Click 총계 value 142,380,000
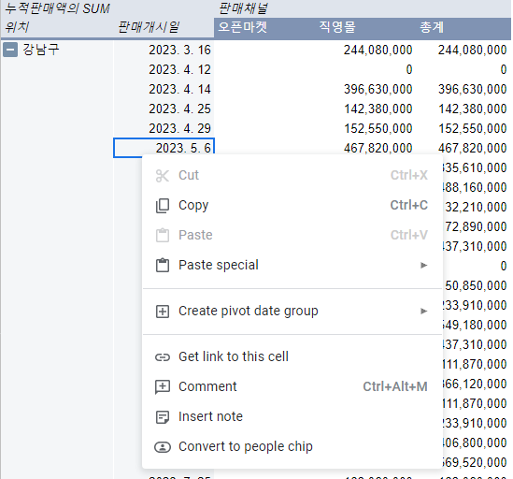 pos(473,109)
